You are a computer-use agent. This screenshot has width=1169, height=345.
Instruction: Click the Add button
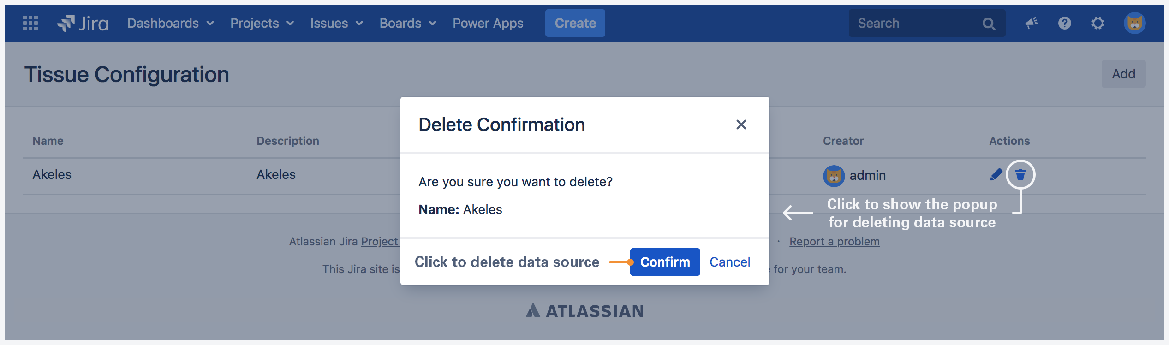click(x=1124, y=74)
